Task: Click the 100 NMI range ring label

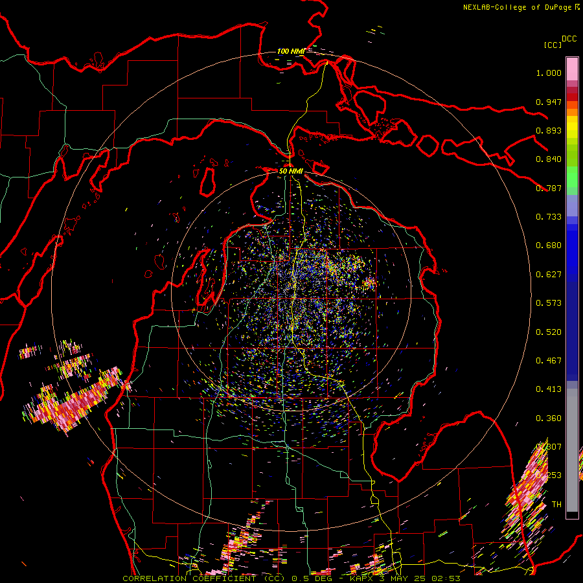Action: coord(291,51)
